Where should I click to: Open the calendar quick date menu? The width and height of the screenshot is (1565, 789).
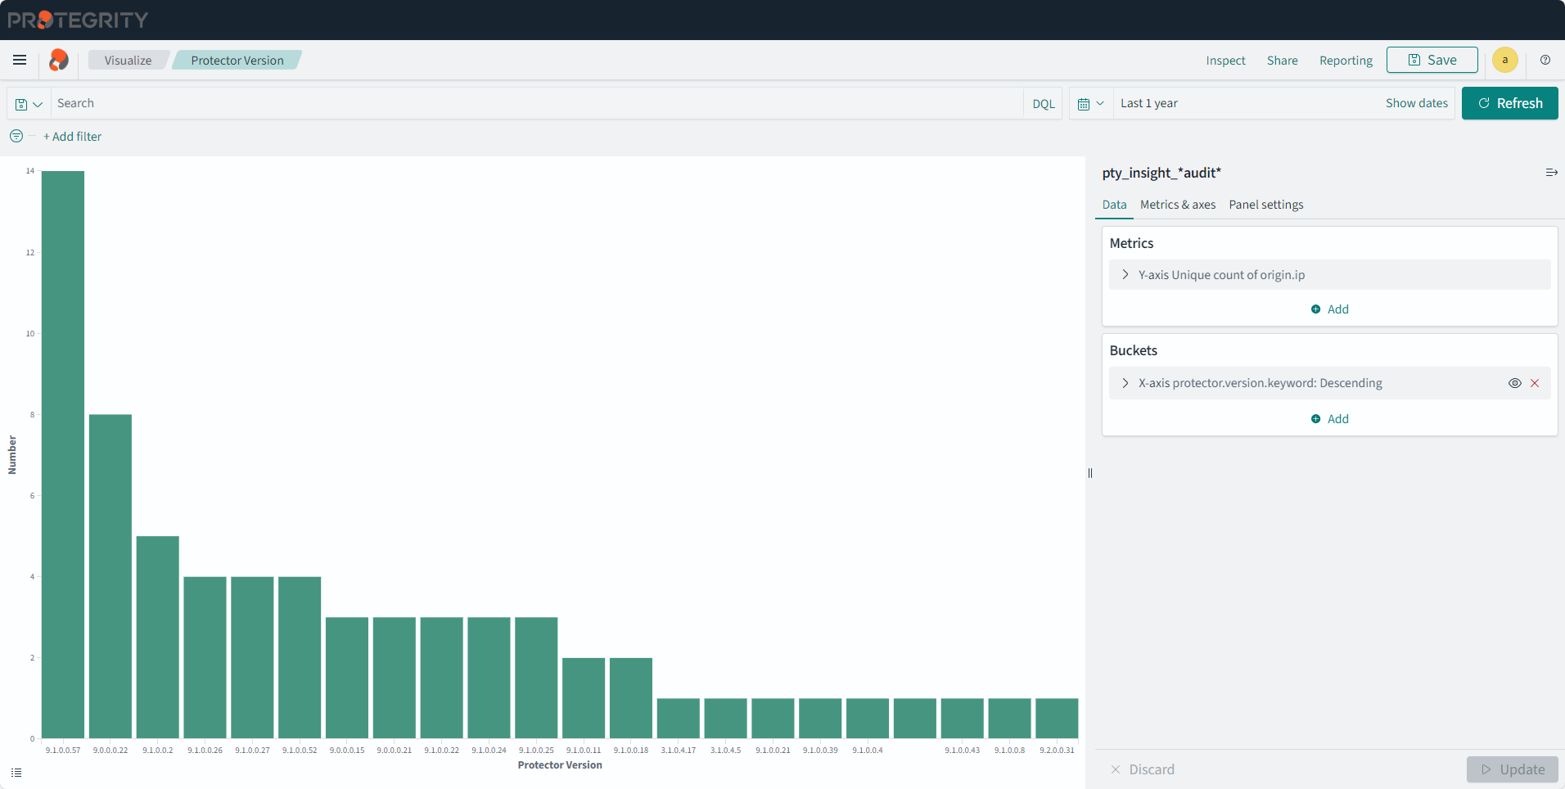coord(1090,104)
